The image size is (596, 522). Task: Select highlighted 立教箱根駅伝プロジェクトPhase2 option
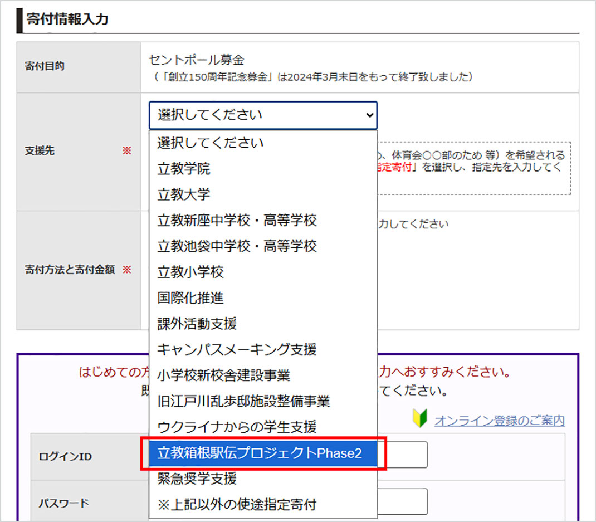pos(260,453)
